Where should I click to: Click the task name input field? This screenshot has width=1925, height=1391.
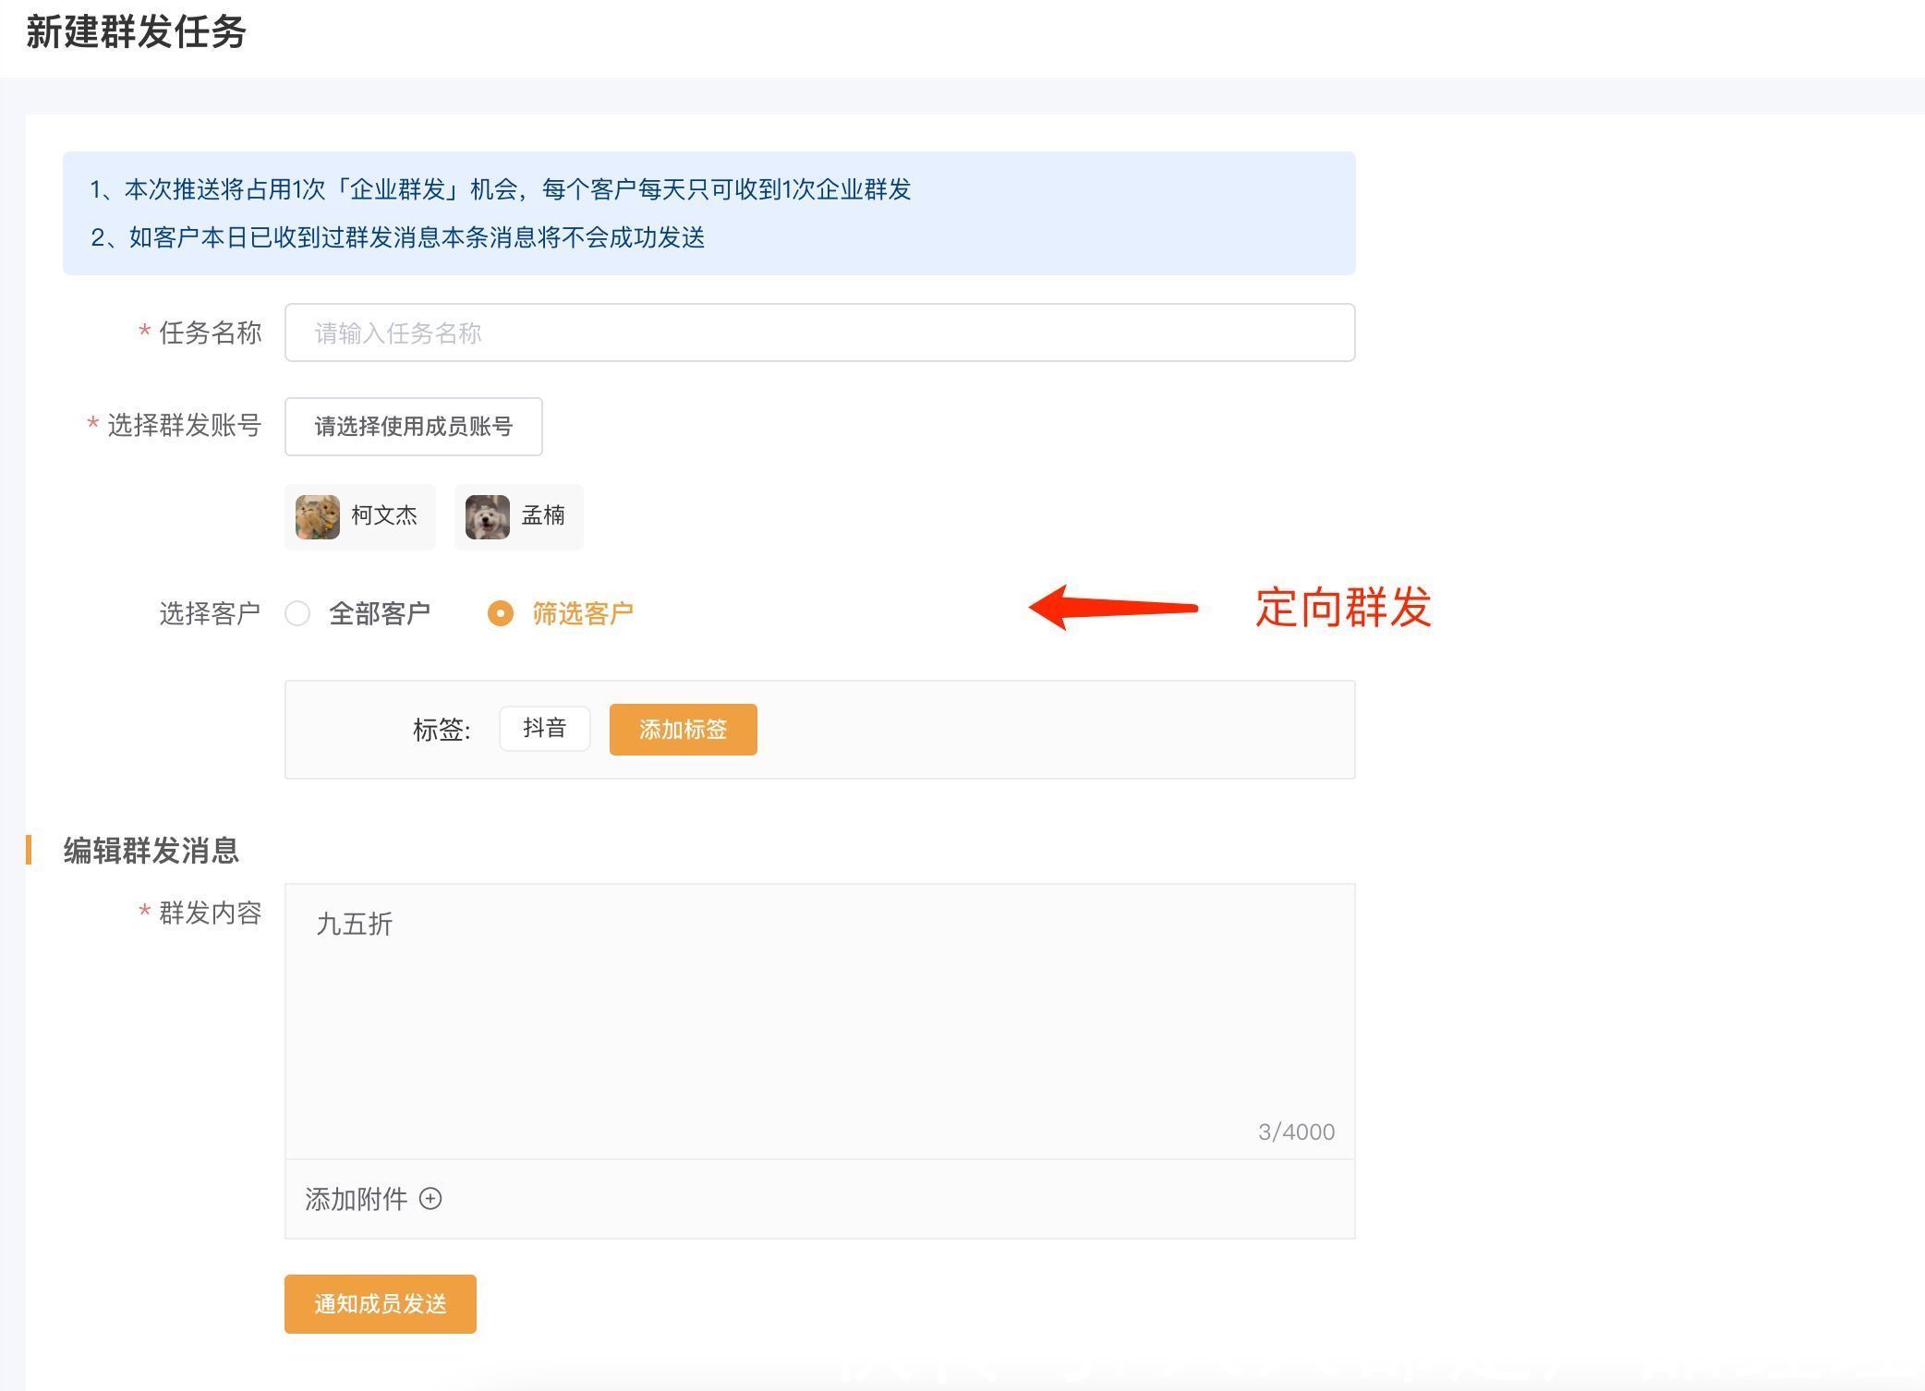click(819, 333)
